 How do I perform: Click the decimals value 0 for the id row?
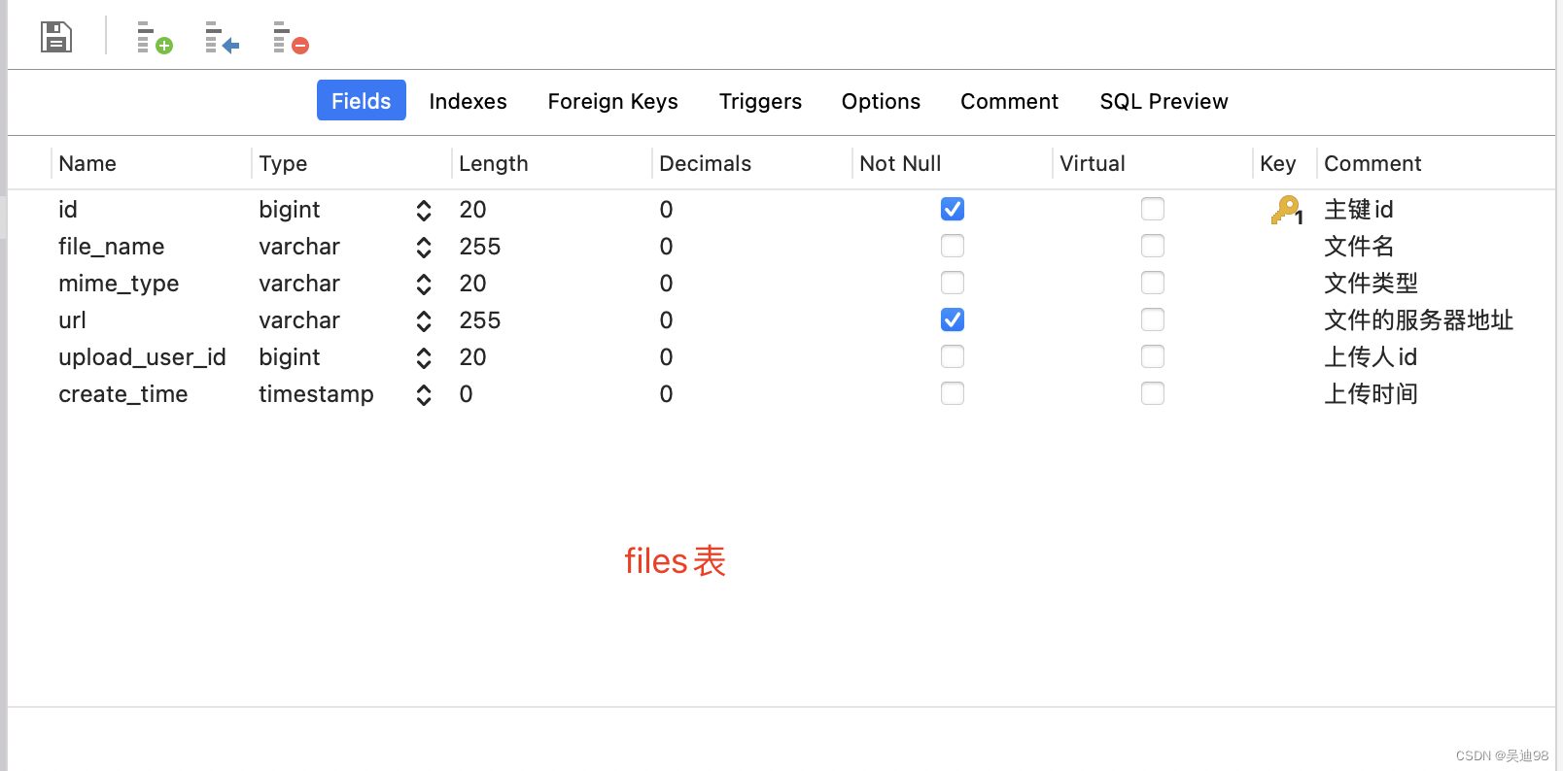(x=666, y=210)
